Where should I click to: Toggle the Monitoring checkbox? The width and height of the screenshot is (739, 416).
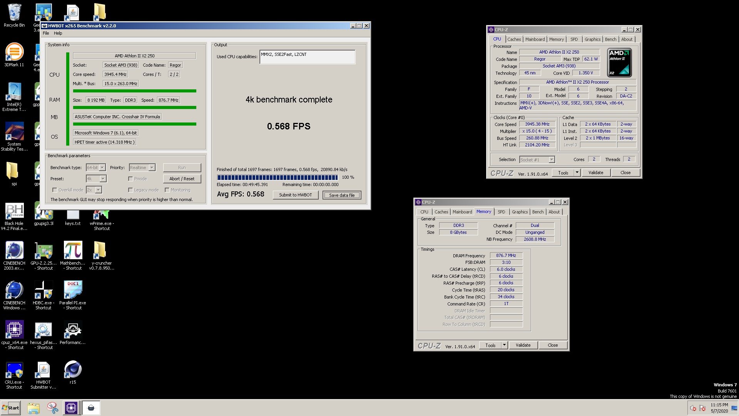[x=167, y=190]
